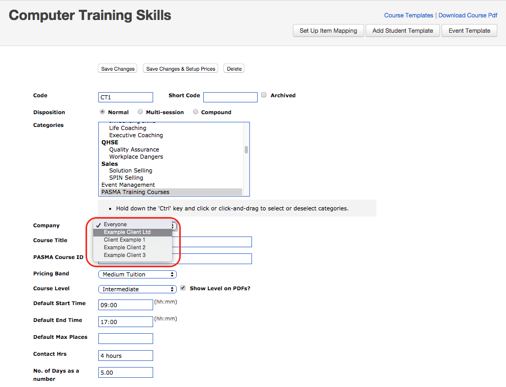This screenshot has height=387, width=506.
Task: Choose Example Client 2 in Company dropdown
Action: coord(132,247)
